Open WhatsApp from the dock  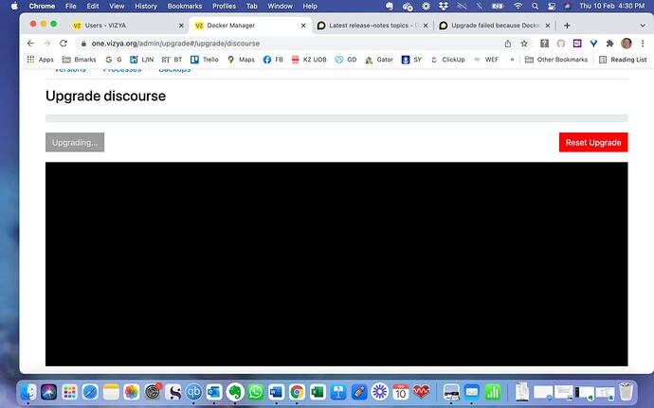(256, 392)
